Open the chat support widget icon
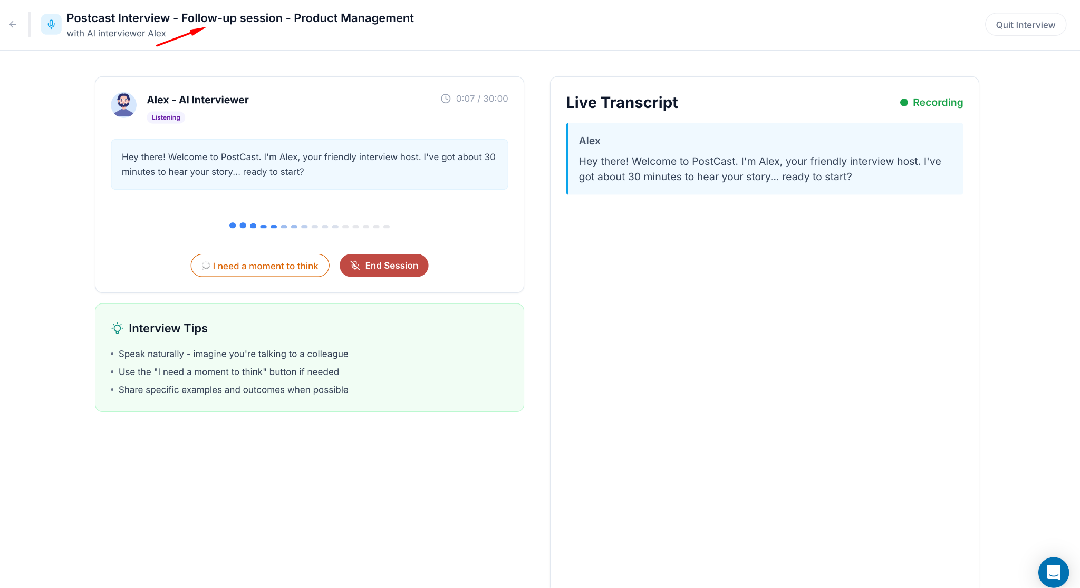This screenshot has height=588, width=1080. [1053, 572]
